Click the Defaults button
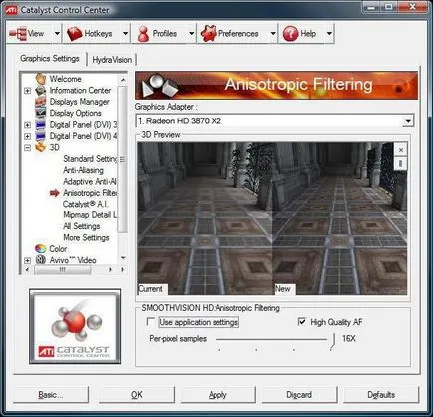Viewport: 433px width, 417px height. 381,395
